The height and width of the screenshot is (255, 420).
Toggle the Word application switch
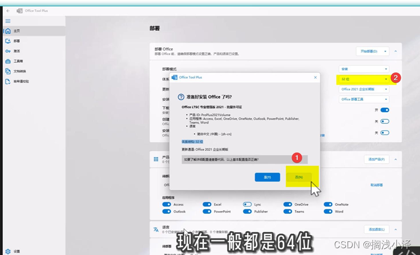[328, 211]
